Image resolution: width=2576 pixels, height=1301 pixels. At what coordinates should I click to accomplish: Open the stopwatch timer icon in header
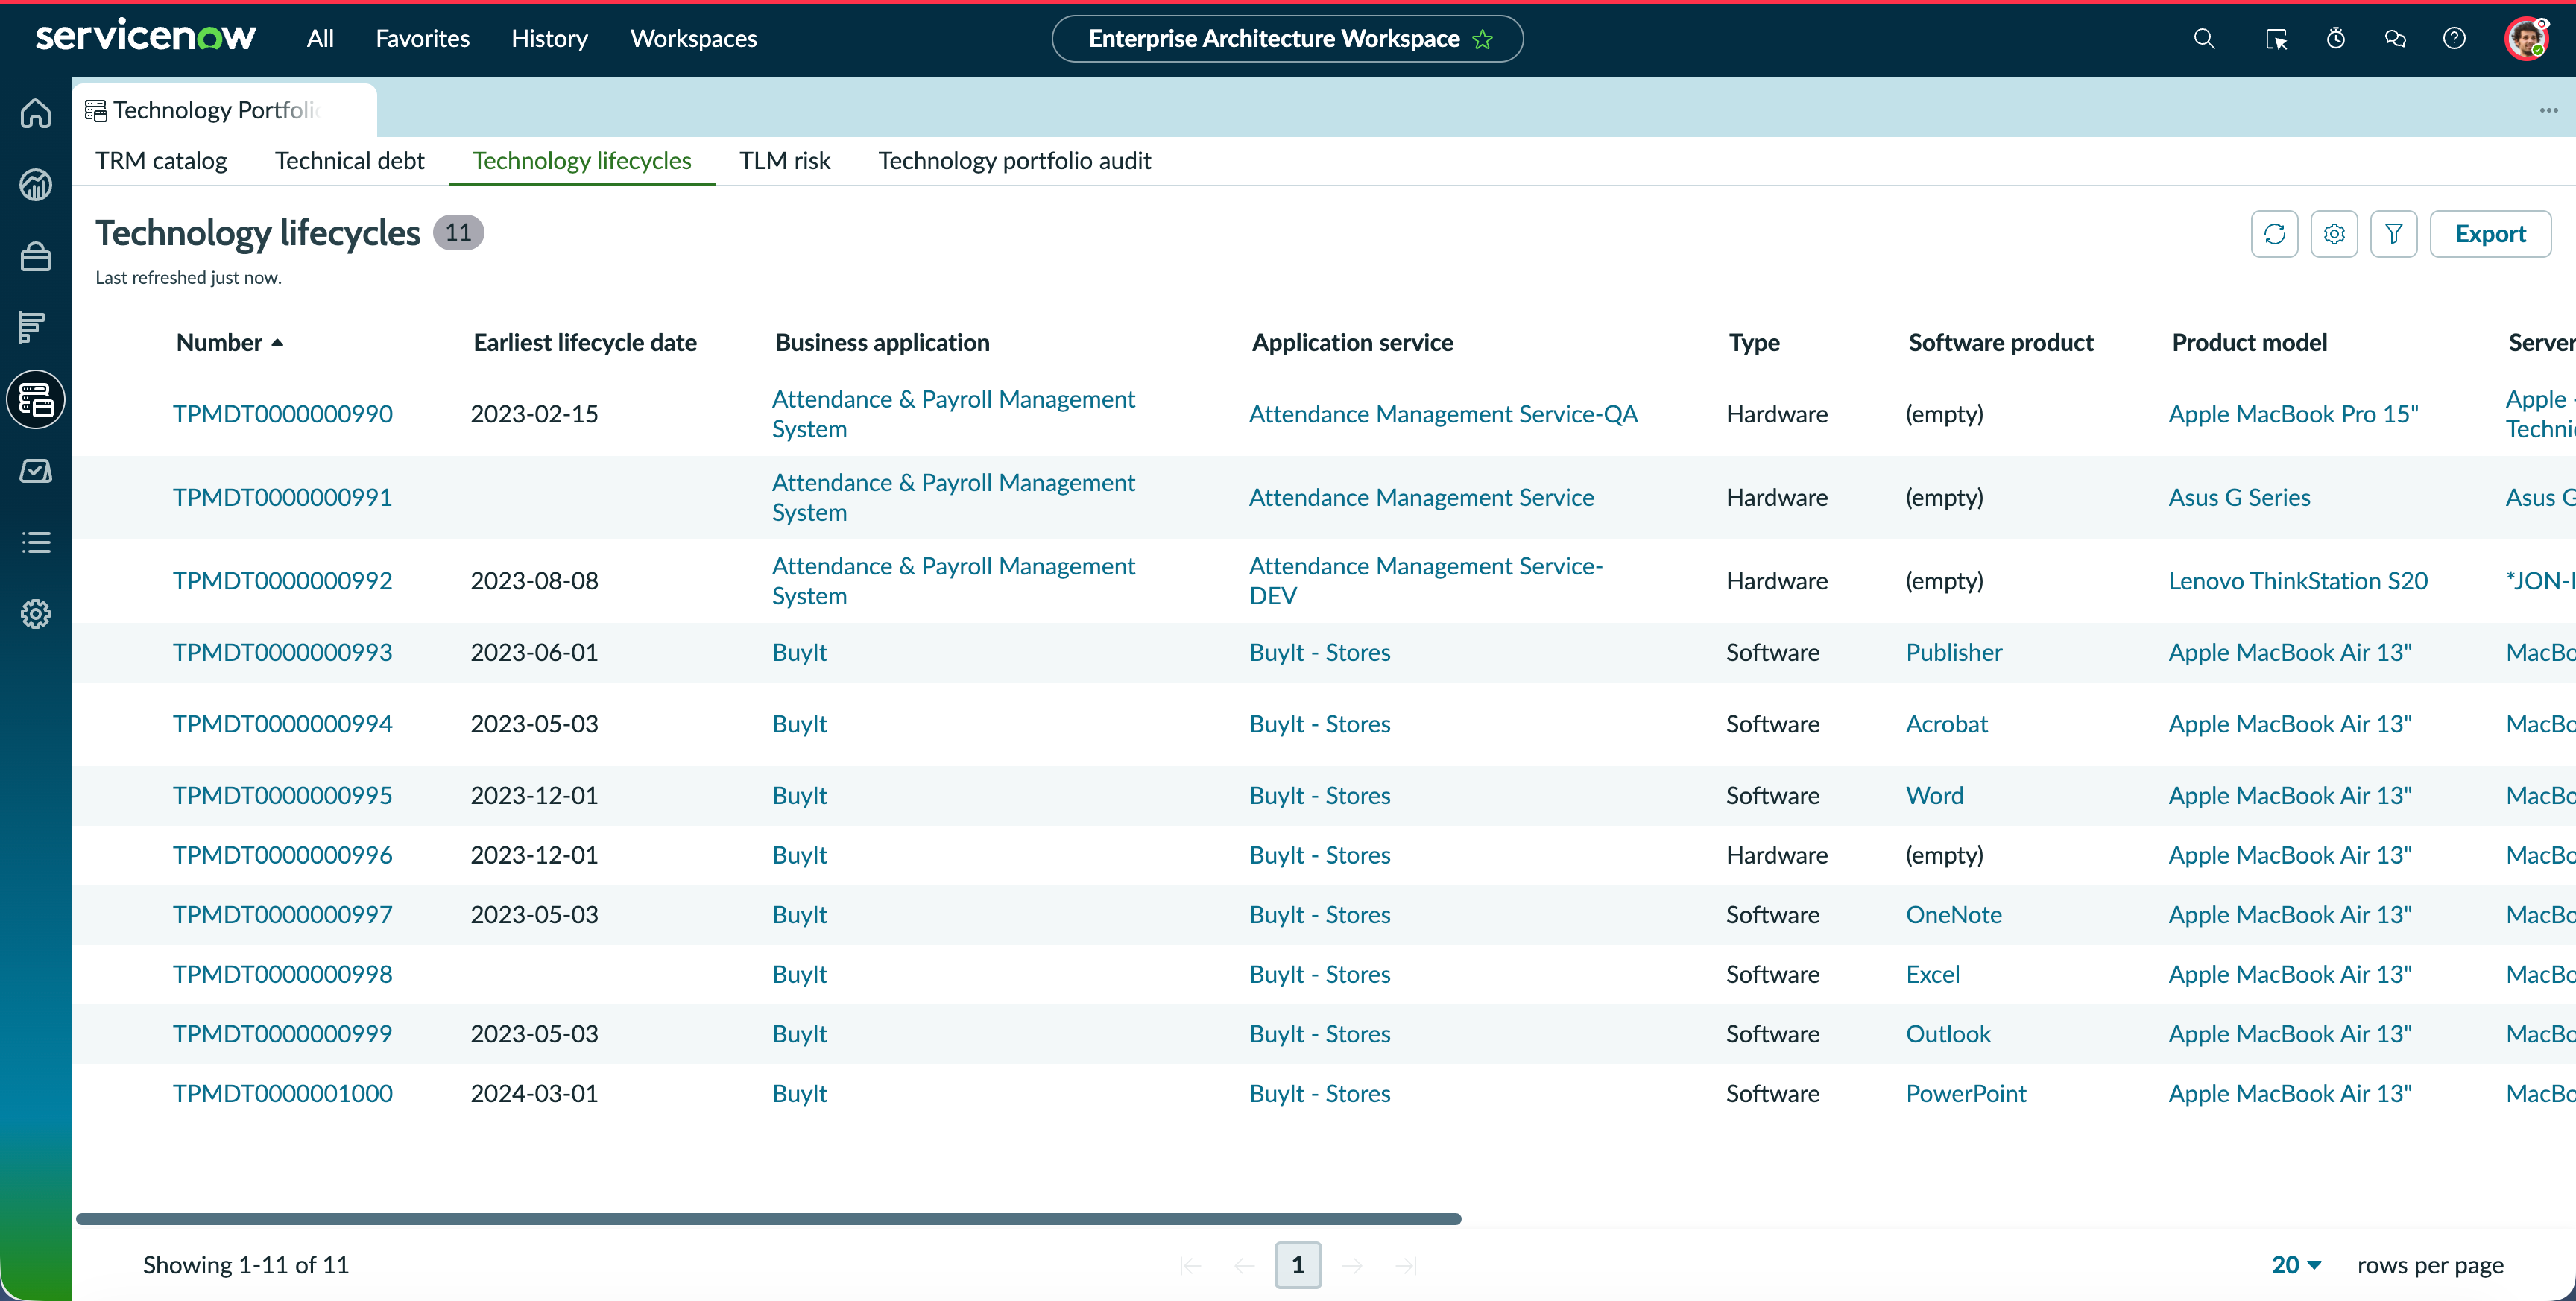coord(2336,39)
